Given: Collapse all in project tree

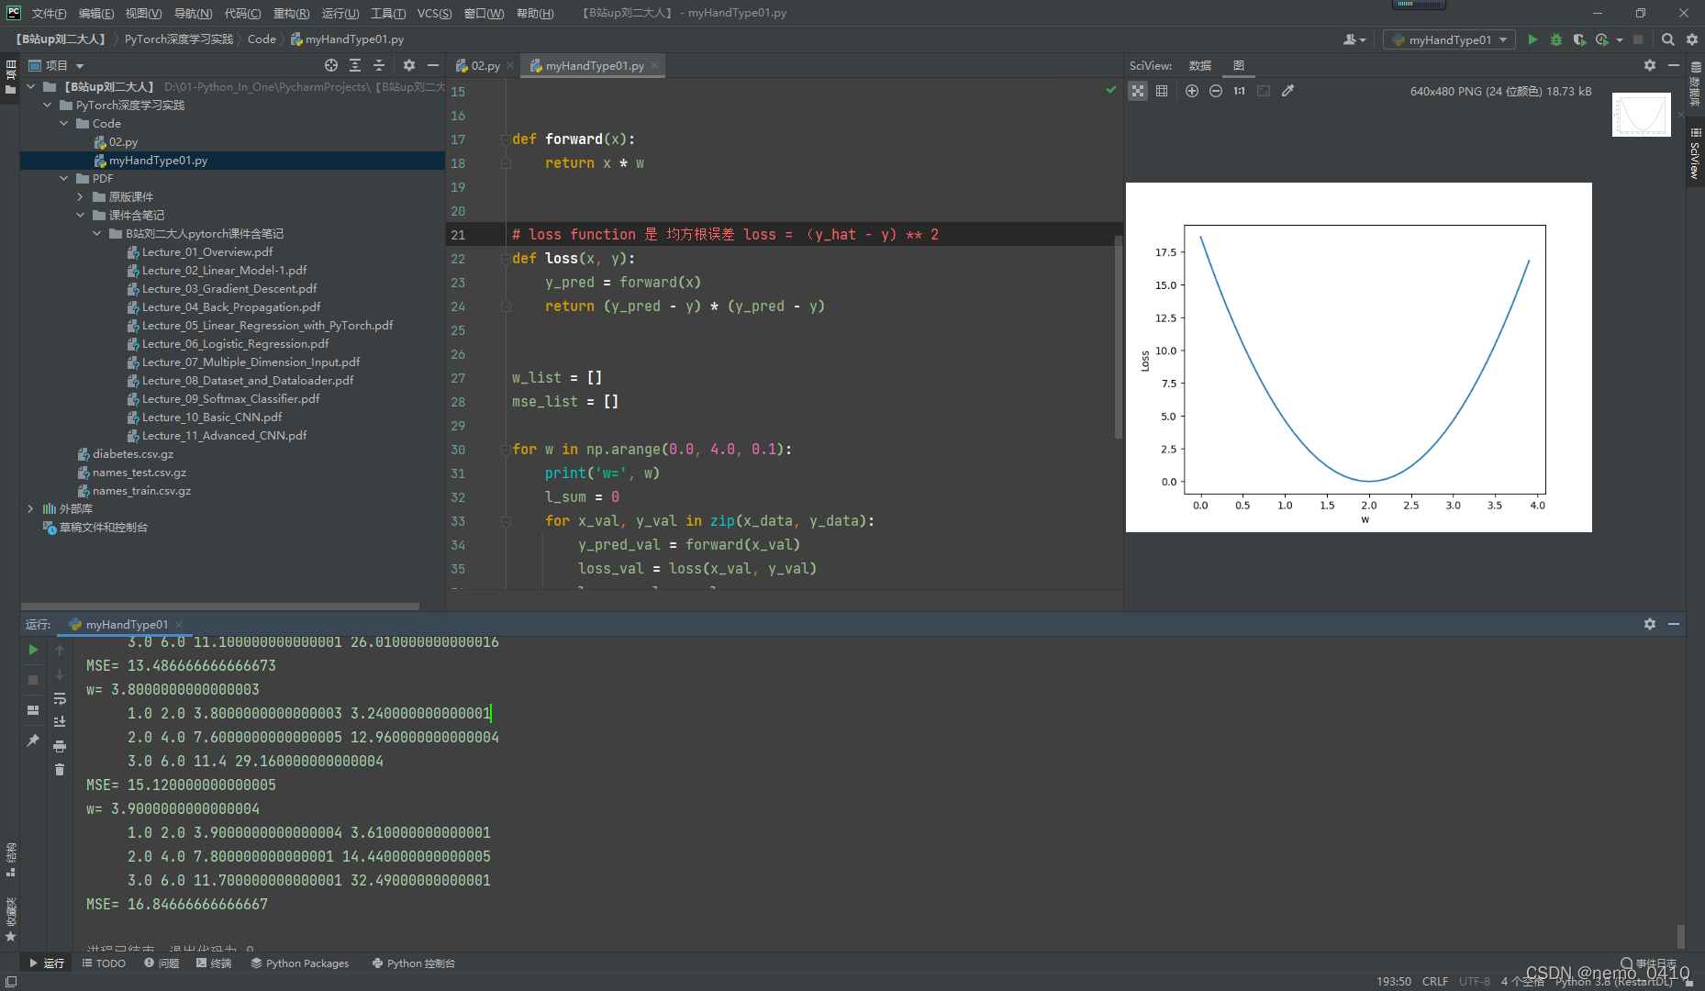Looking at the screenshot, I should coord(379,65).
